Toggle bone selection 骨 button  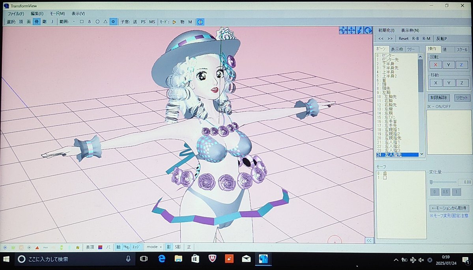click(x=37, y=22)
